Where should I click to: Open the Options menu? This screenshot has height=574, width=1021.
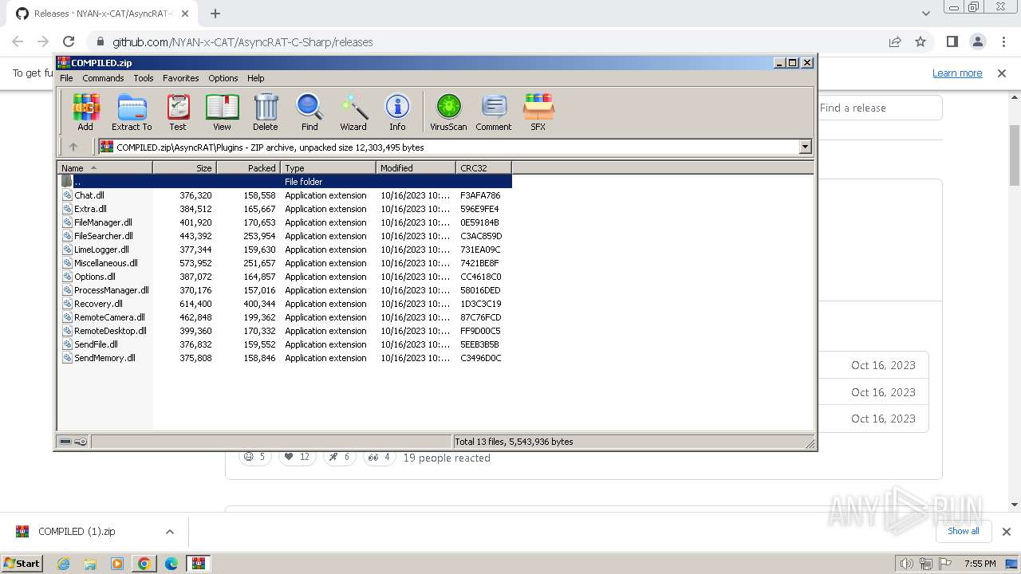[223, 78]
